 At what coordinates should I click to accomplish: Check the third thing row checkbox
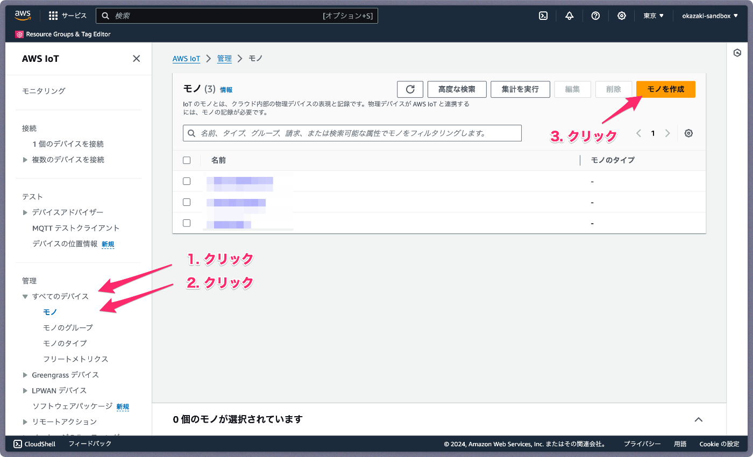click(x=187, y=223)
